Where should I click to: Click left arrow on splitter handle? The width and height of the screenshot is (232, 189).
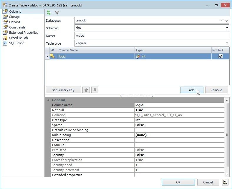point(122,96)
